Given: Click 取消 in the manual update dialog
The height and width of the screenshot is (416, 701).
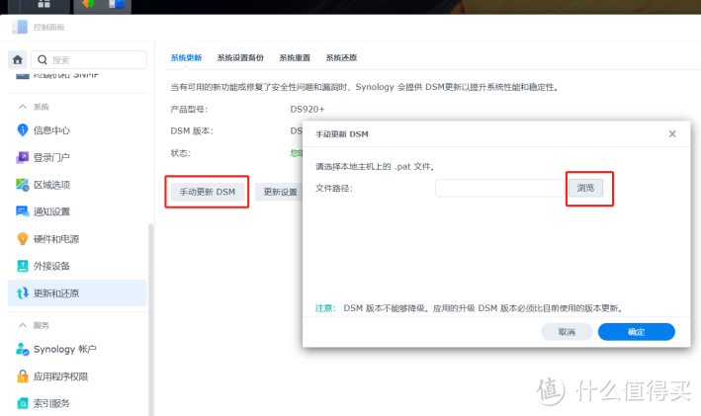Looking at the screenshot, I should (567, 332).
